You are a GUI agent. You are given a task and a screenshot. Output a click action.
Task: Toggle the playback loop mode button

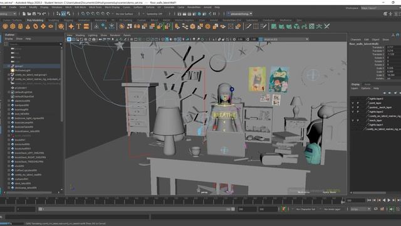coord(376,209)
